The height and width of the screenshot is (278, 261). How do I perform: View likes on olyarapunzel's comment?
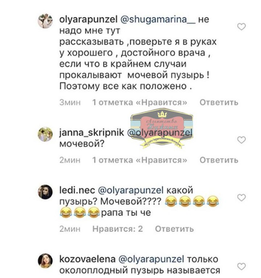tap(140, 102)
